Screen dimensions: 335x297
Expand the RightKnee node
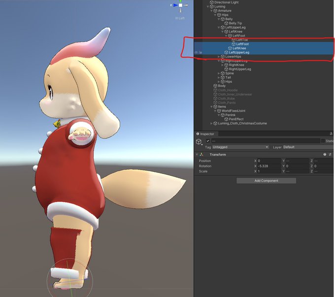pos(222,65)
